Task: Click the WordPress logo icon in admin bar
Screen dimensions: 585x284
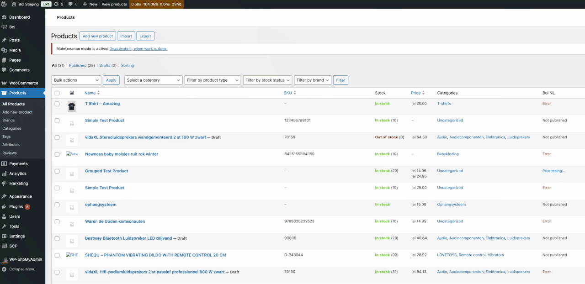Action: click(x=4, y=4)
